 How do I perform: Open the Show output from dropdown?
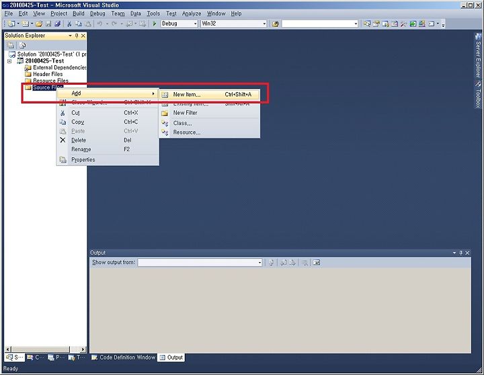coord(259,263)
